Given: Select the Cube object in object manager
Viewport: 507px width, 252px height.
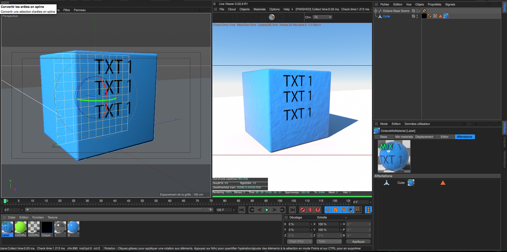Looking at the screenshot, I should tap(387, 16).
